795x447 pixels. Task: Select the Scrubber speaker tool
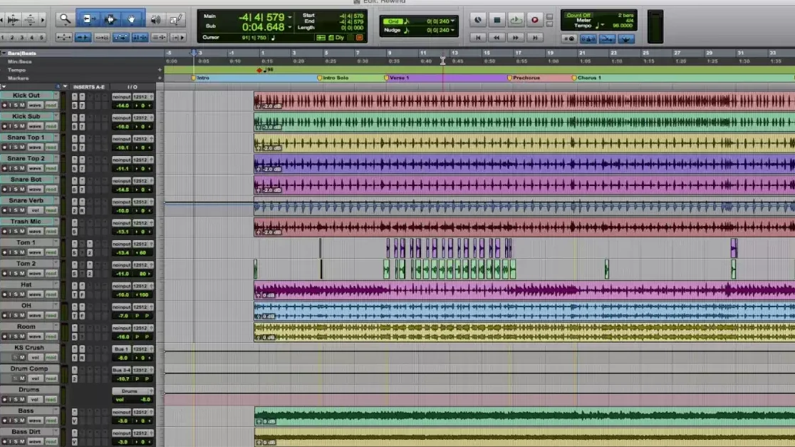pos(155,19)
